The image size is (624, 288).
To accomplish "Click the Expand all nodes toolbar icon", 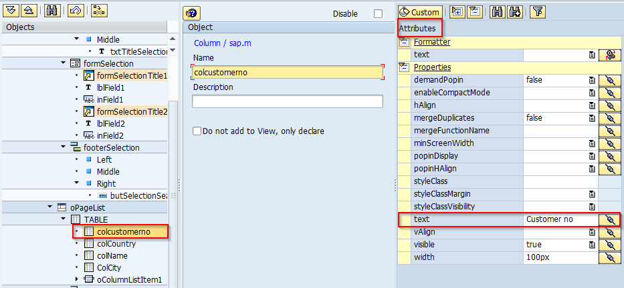I will [13, 11].
